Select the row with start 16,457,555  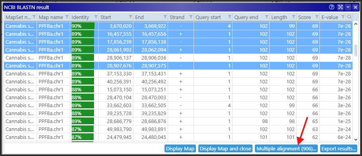[178, 34]
